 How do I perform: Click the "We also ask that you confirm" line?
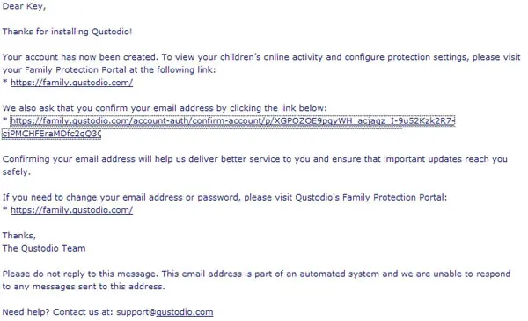pos(165,108)
